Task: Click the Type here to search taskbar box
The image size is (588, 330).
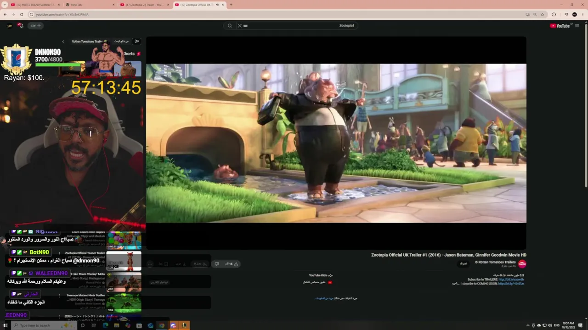Action: pyautogui.click(x=43, y=325)
